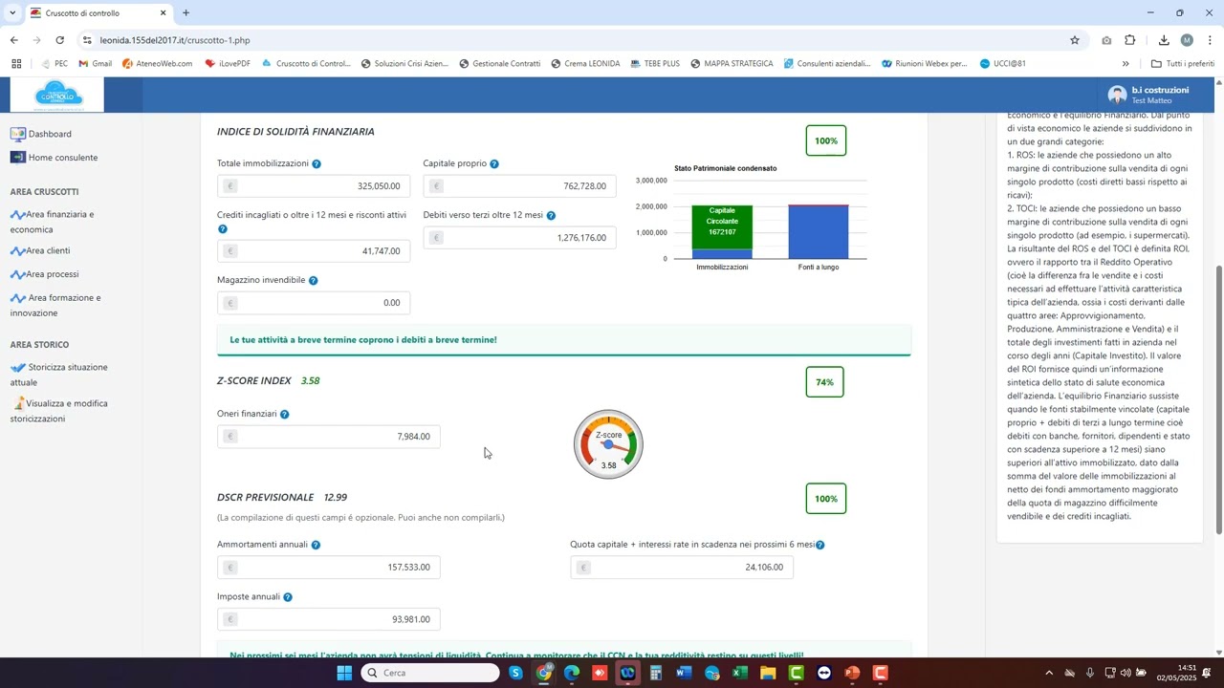
Task: Click help icon for Debiti verso terzi
Action: coord(551,216)
